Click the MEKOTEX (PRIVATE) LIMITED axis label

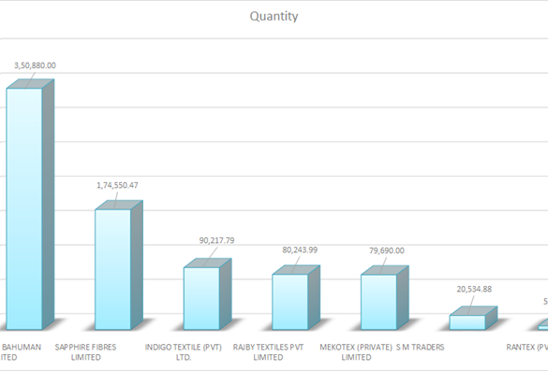(x=356, y=352)
